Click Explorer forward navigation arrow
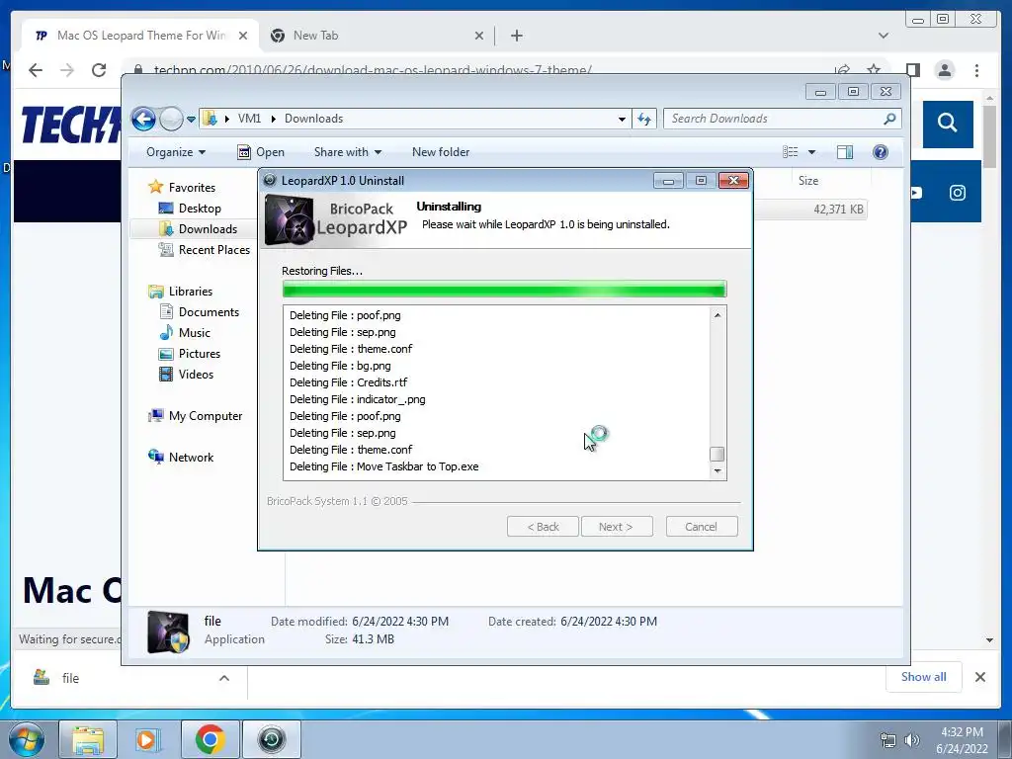 tap(171, 119)
